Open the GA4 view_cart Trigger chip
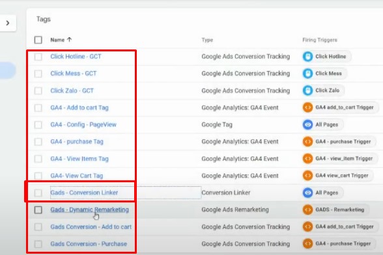This screenshot has width=383, height=255. pyautogui.click(x=338, y=176)
